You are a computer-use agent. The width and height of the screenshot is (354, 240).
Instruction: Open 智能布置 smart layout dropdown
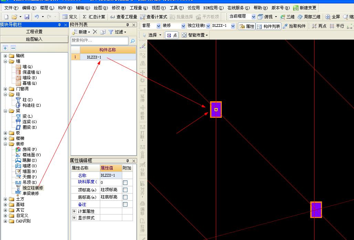click(195, 35)
